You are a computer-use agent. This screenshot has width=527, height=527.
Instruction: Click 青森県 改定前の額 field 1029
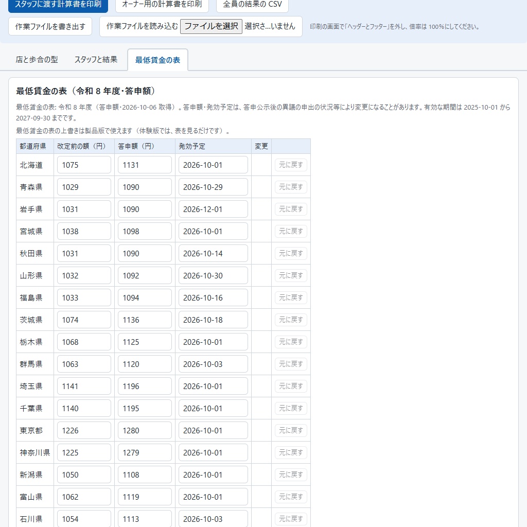coord(84,187)
